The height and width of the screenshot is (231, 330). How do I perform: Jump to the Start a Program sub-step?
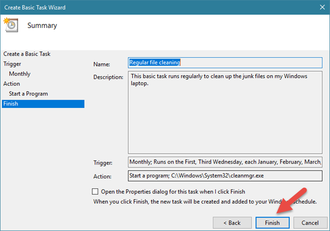pos(29,94)
